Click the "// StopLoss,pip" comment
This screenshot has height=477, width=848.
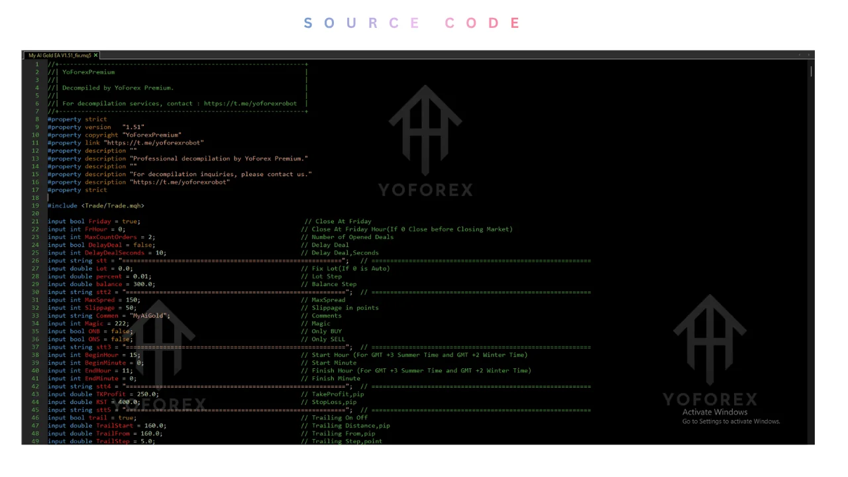(329, 402)
